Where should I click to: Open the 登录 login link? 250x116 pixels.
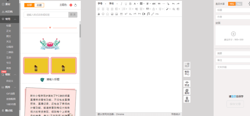(x=233, y=97)
